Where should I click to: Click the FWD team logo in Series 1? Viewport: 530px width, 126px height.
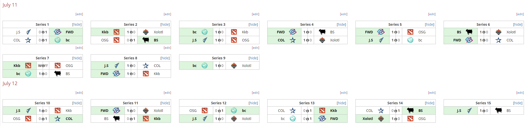point(58,32)
